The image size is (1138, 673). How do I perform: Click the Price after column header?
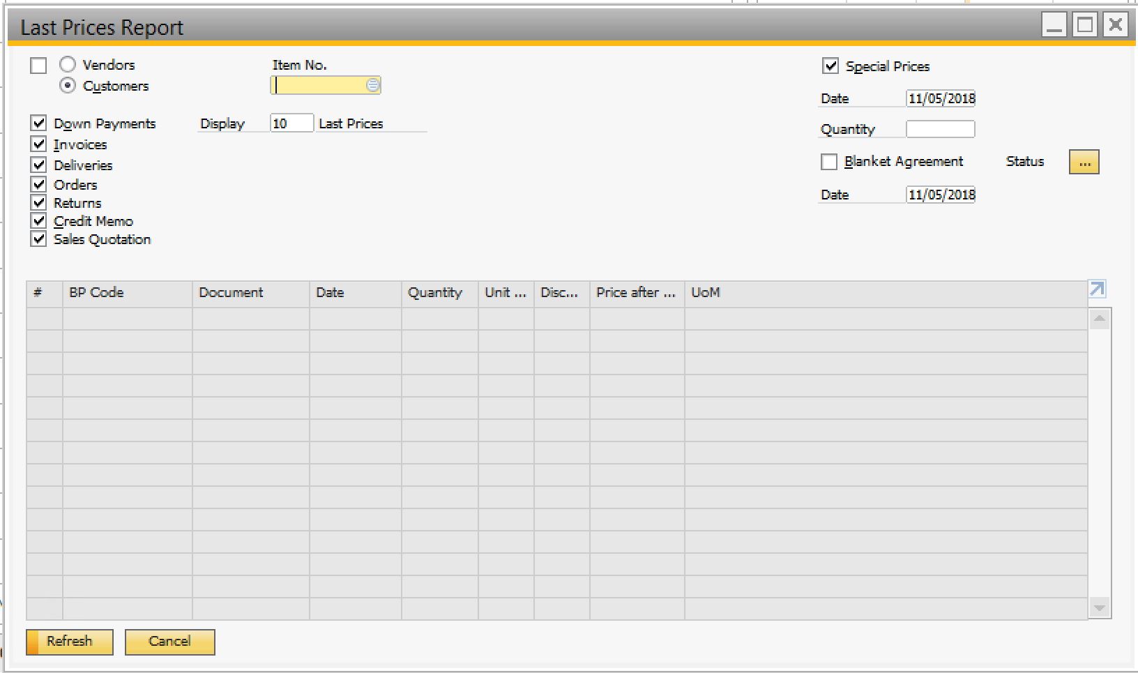click(637, 293)
